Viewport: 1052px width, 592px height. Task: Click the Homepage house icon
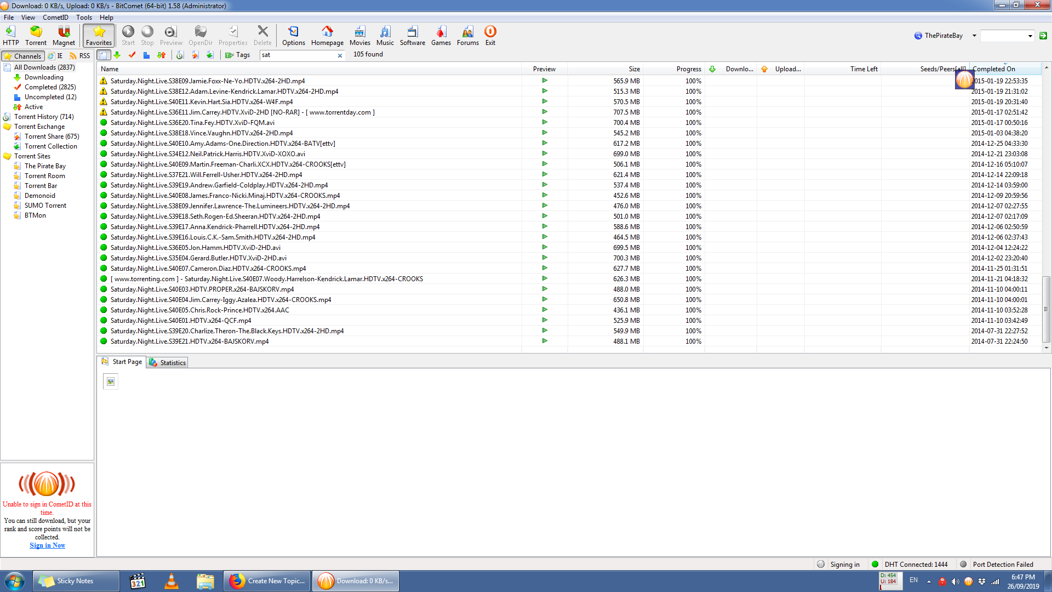[x=327, y=35]
